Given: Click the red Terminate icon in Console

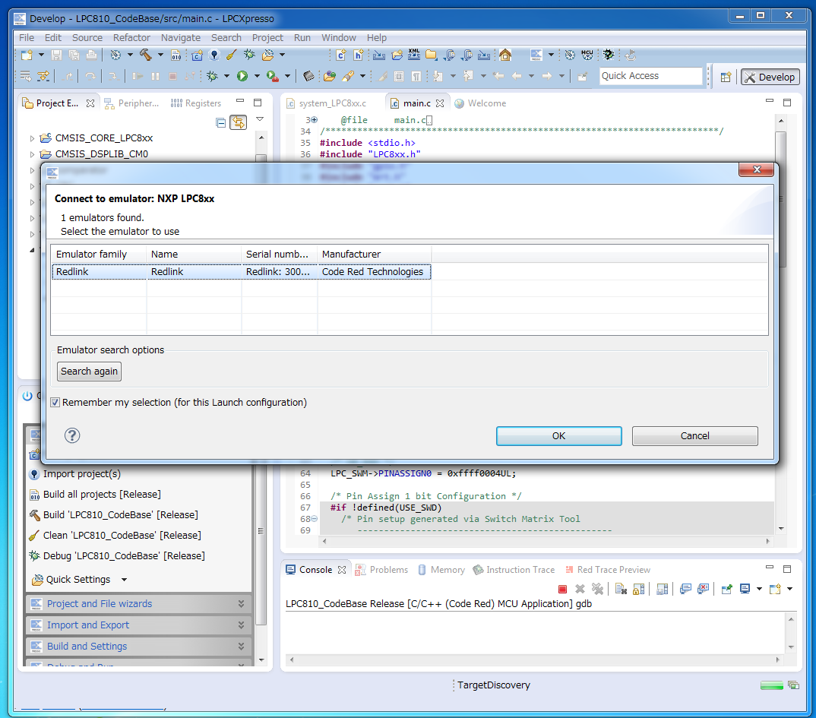Looking at the screenshot, I should 562,589.
